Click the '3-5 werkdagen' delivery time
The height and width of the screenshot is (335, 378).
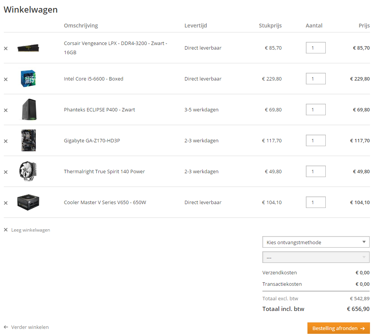pos(201,110)
